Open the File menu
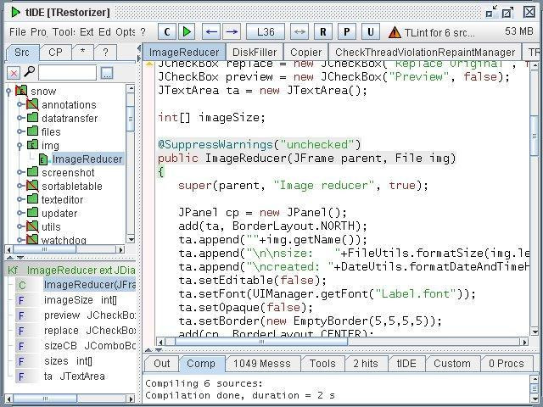Viewport: 543px width, 407px height. click(18, 32)
